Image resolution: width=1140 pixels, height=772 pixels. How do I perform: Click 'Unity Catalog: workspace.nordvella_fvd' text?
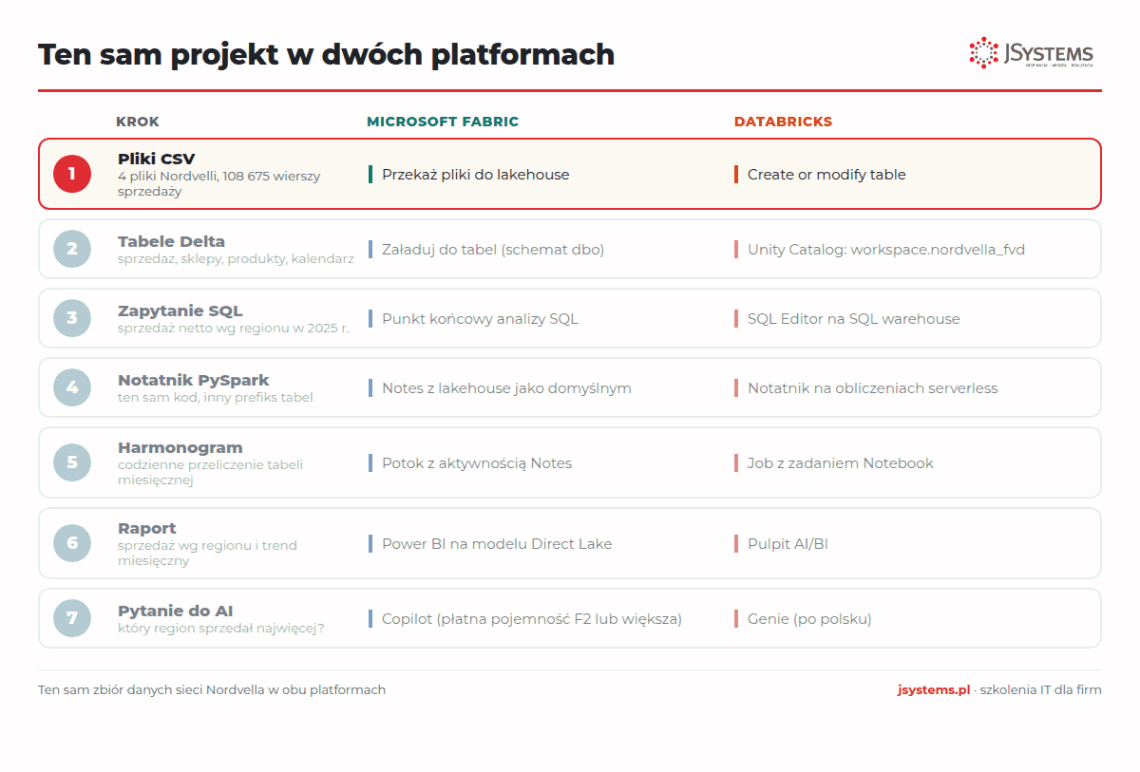pos(886,250)
